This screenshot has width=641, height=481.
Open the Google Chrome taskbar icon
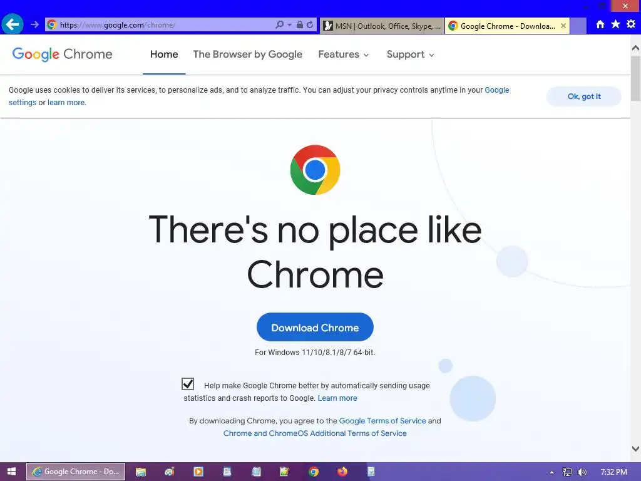tap(314, 472)
